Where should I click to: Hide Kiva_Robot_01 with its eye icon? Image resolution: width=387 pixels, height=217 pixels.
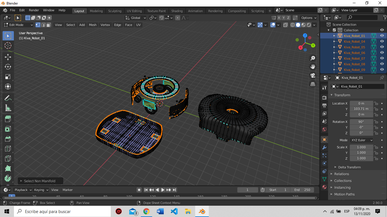click(382, 36)
